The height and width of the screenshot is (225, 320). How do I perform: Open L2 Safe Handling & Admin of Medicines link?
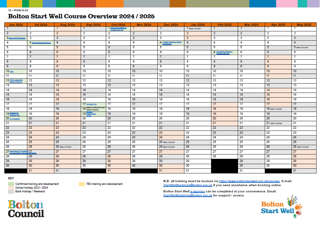coord(172,43)
